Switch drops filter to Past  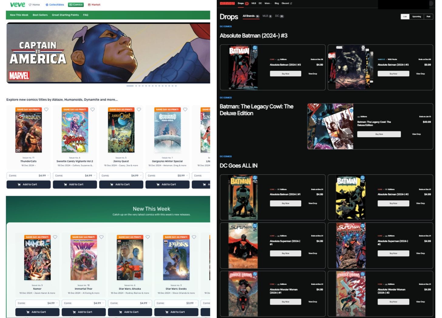[x=428, y=16]
